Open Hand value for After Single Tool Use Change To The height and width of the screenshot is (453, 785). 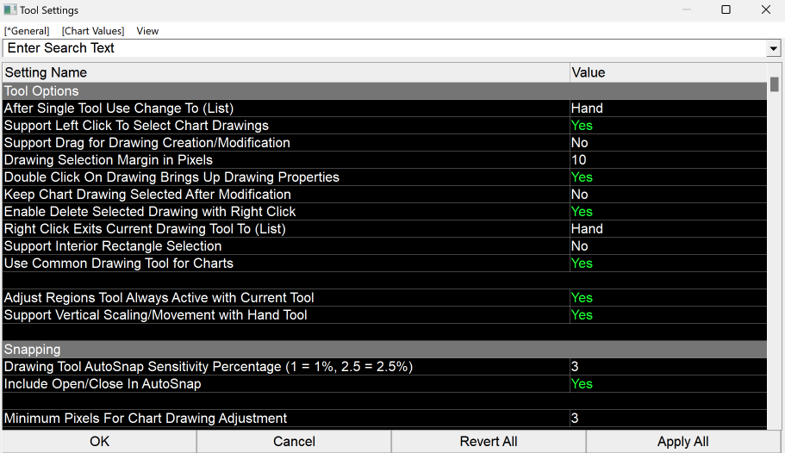(587, 109)
